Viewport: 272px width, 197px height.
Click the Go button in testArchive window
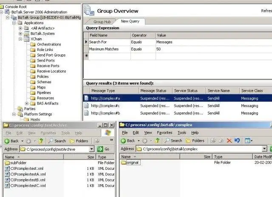[104, 149]
